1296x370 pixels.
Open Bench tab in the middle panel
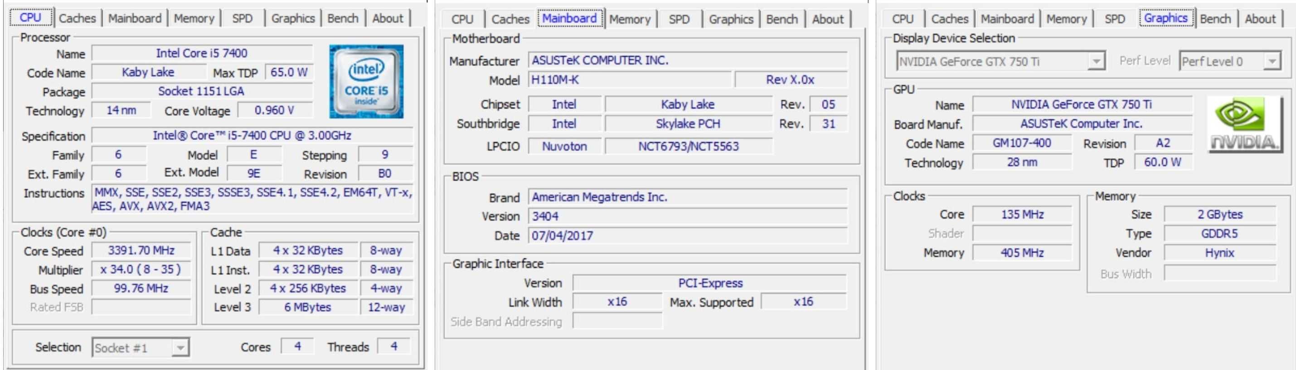782,19
